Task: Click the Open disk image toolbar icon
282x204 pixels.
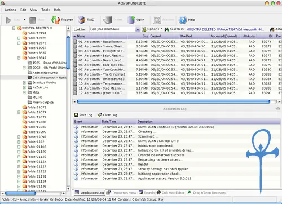Action: [131, 20]
